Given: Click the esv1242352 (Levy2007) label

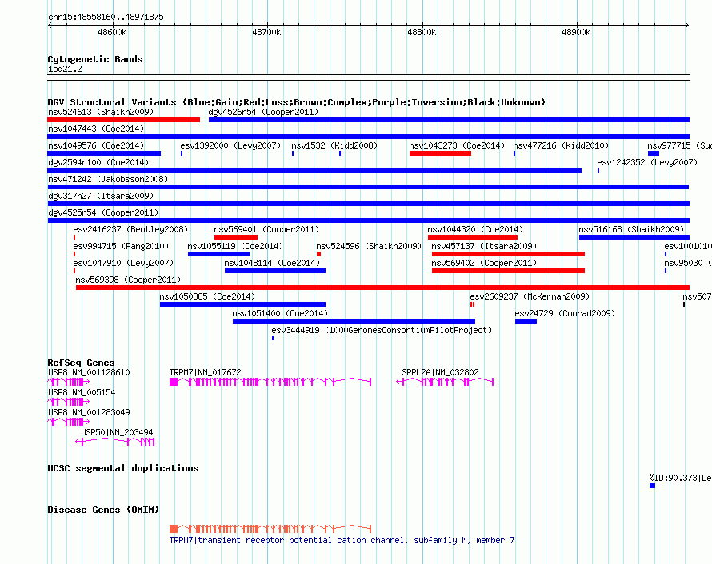Looking at the screenshot, I should click(647, 162).
